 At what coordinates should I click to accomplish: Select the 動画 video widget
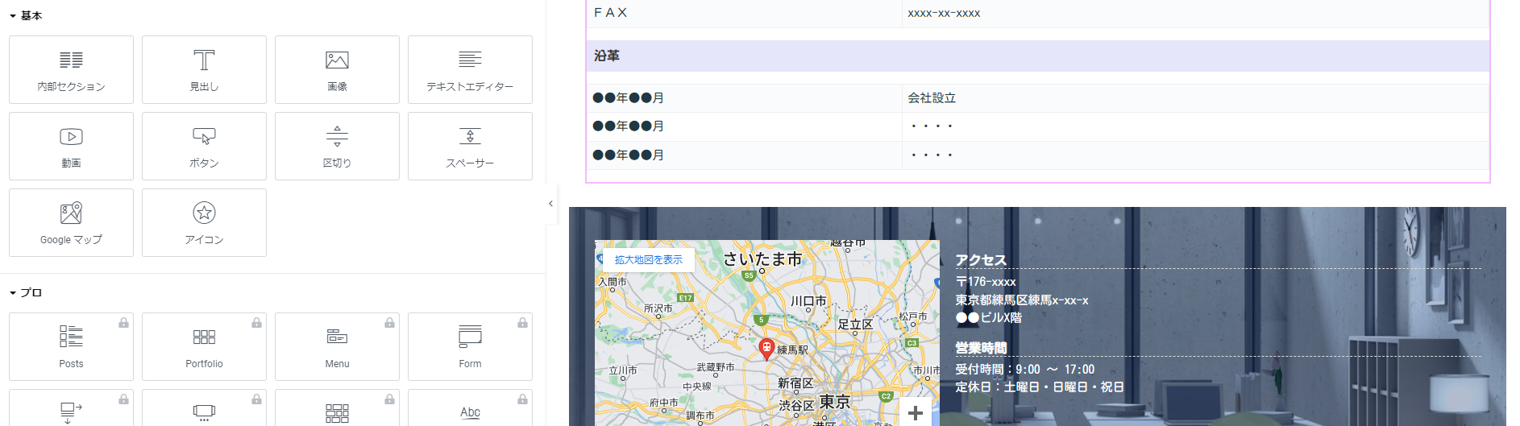click(x=71, y=146)
